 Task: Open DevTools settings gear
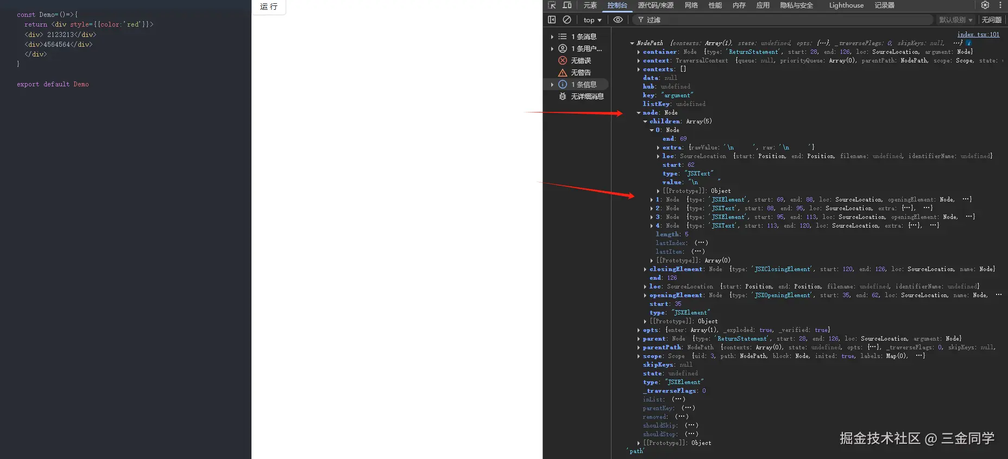coord(985,5)
